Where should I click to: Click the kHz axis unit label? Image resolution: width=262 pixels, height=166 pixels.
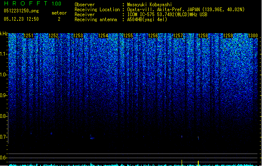(x=4, y=34)
